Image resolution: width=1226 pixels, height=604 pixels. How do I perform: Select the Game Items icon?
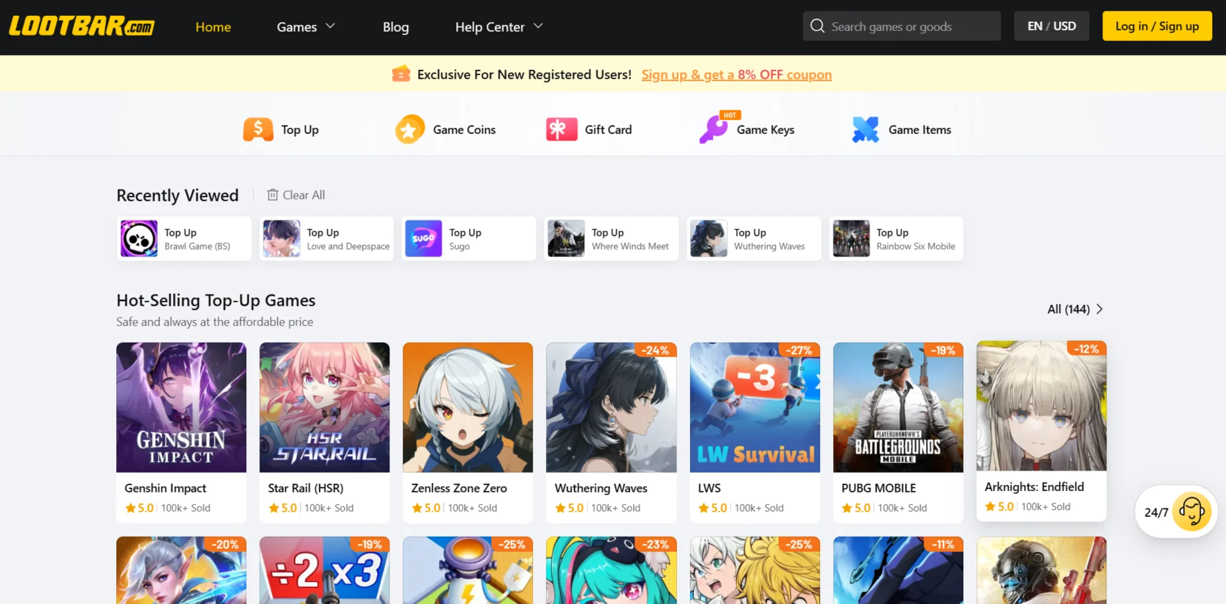[x=866, y=129]
